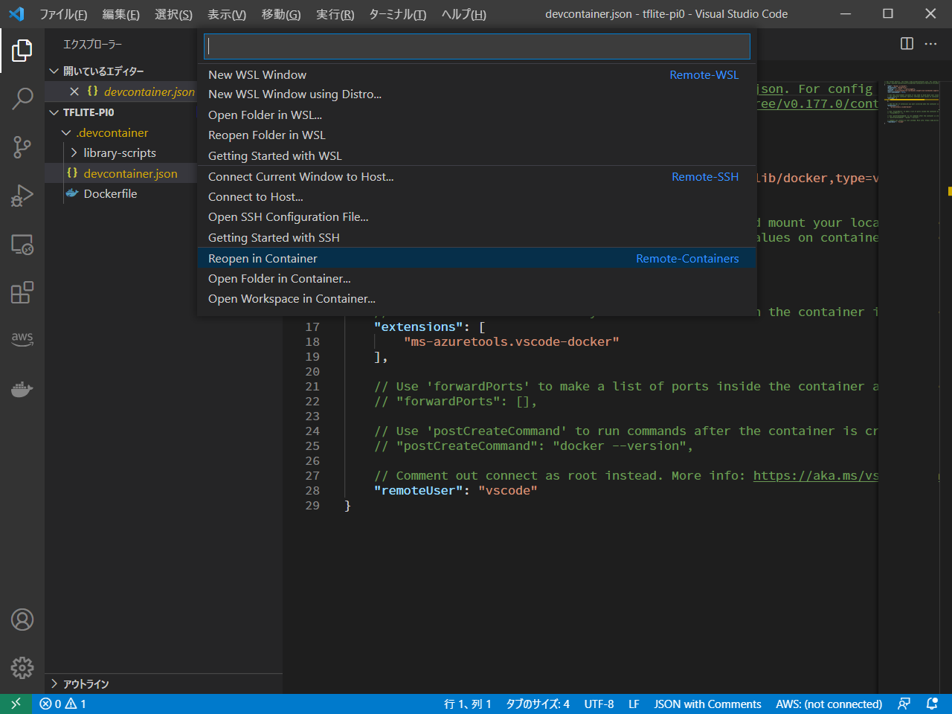Image resolution: width=952 pixels, height=714 pixels.
Task: Collapse the .devcontainer folder
Action: (67, 132)
